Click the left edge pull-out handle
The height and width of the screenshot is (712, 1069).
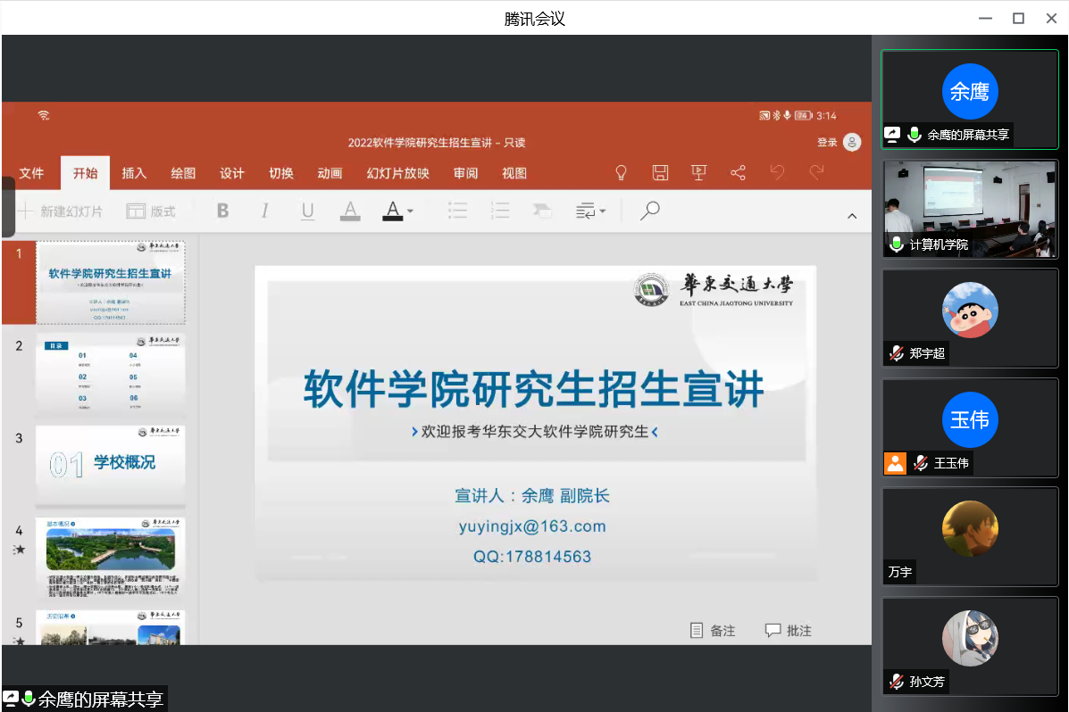(8, 207)
